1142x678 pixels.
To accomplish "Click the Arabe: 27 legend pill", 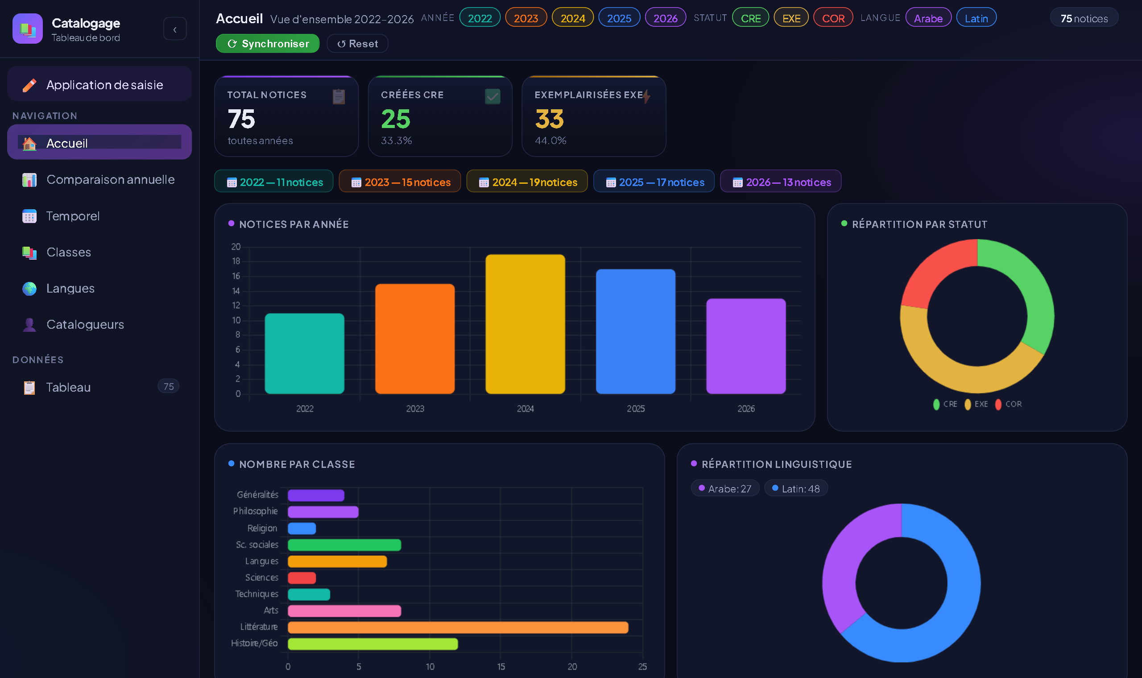I will [x=725, y=488].
